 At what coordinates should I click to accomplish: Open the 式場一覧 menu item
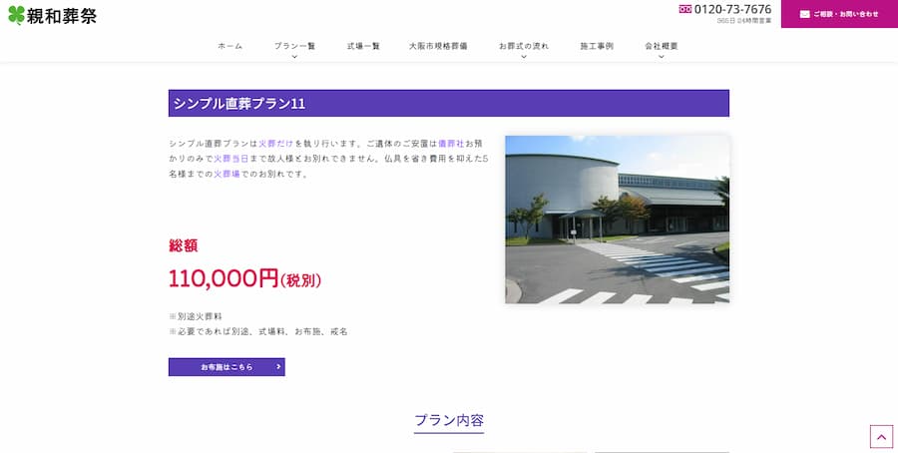(363, 46)
